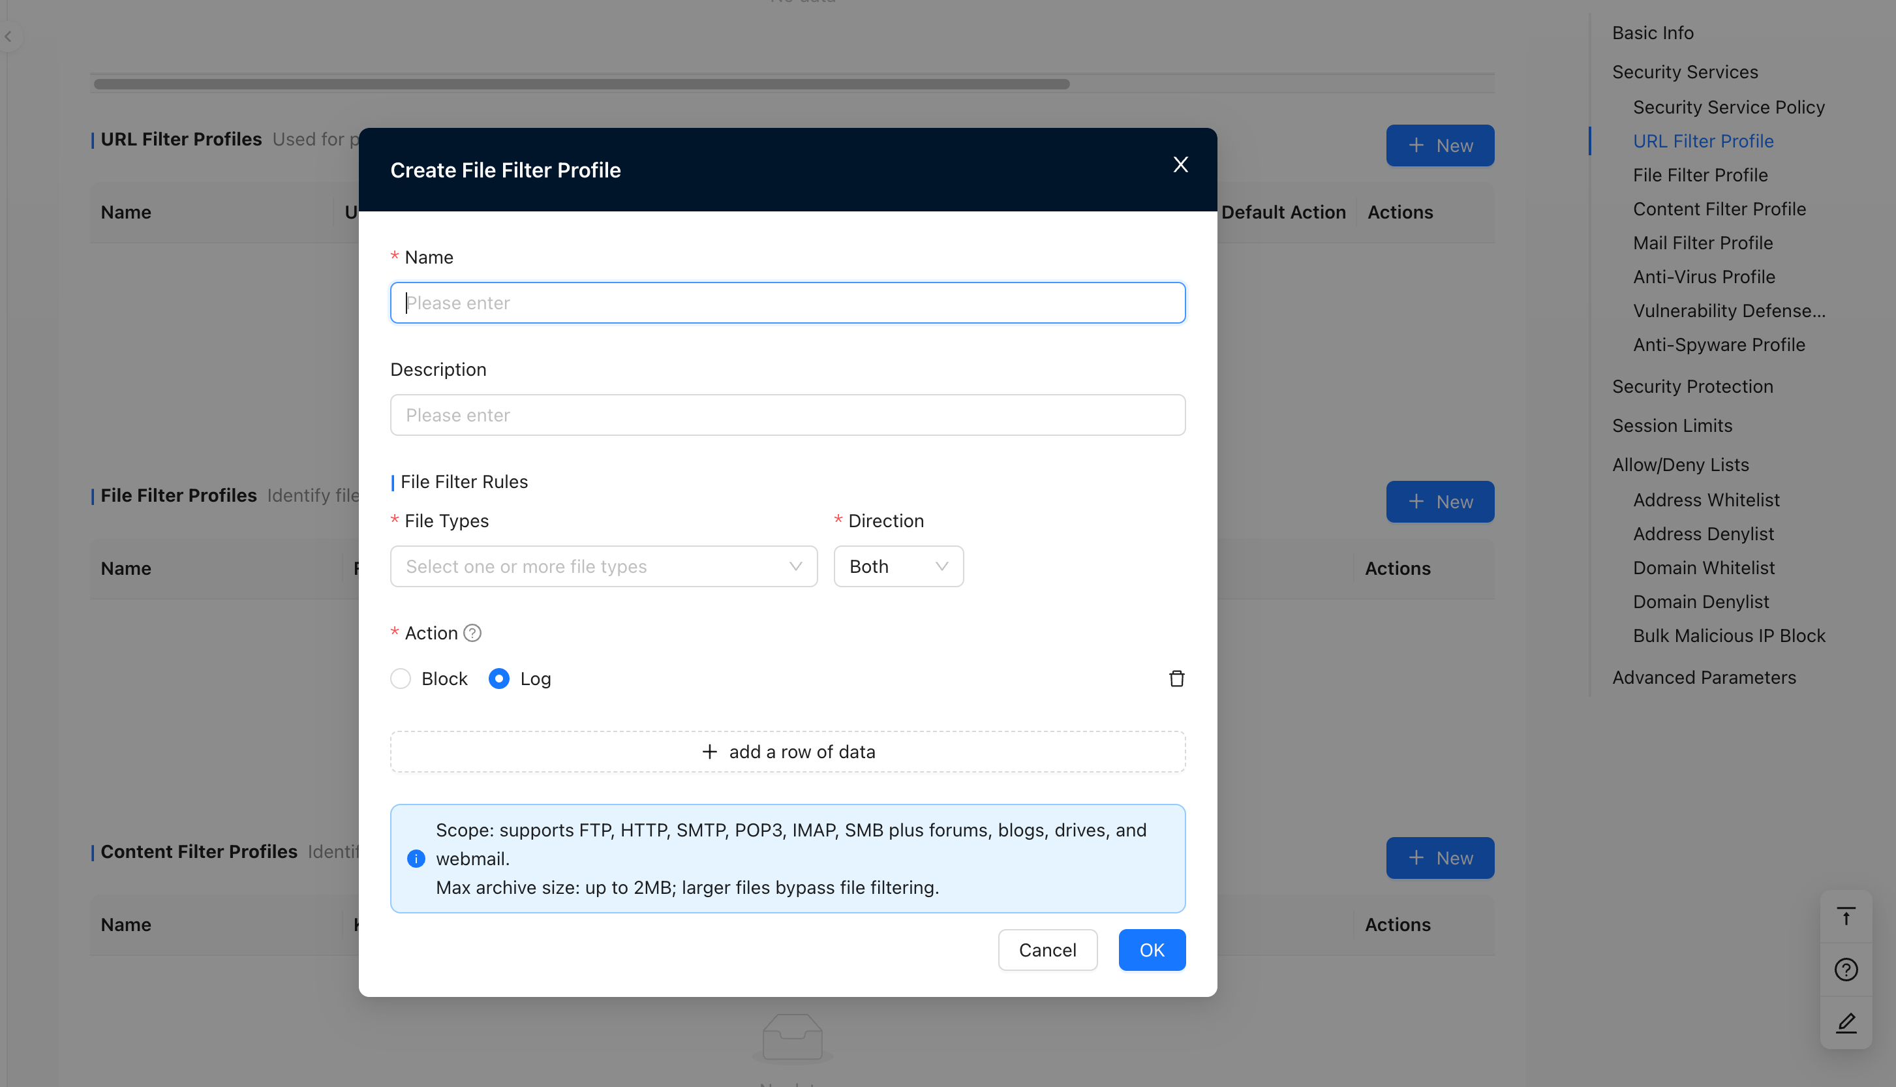Open Security Service Policy anchor
Image resolution: width=1896 pixels, height=1087 pixels.
pos(1729,107)
